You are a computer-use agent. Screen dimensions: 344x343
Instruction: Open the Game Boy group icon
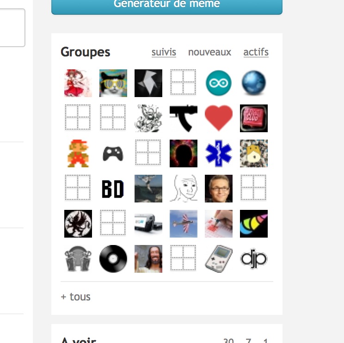click(219, 259)
